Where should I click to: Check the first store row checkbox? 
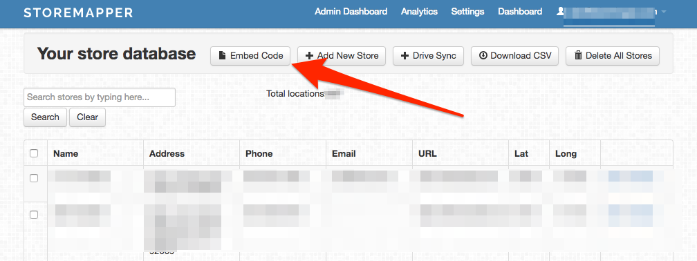[34, 178]
